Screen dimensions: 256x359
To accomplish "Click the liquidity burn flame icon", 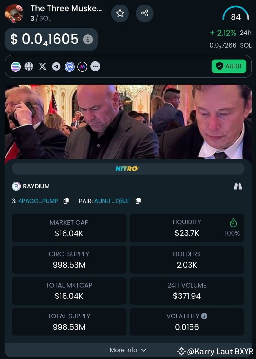I will tap(234, 222).
